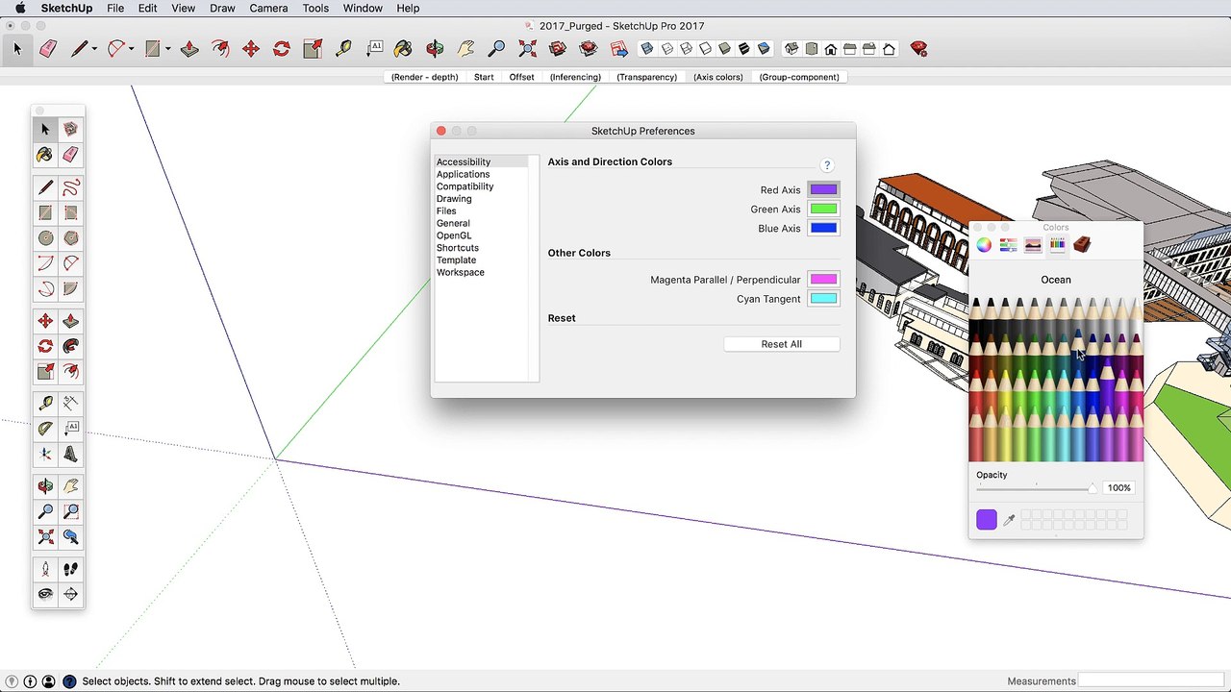Activate the Orbit tool in the top toolbar

[435, 48]
